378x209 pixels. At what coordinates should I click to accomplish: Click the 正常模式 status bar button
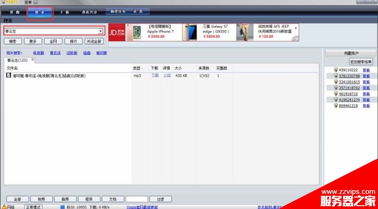pyautogui.click(x=33, y=207)
